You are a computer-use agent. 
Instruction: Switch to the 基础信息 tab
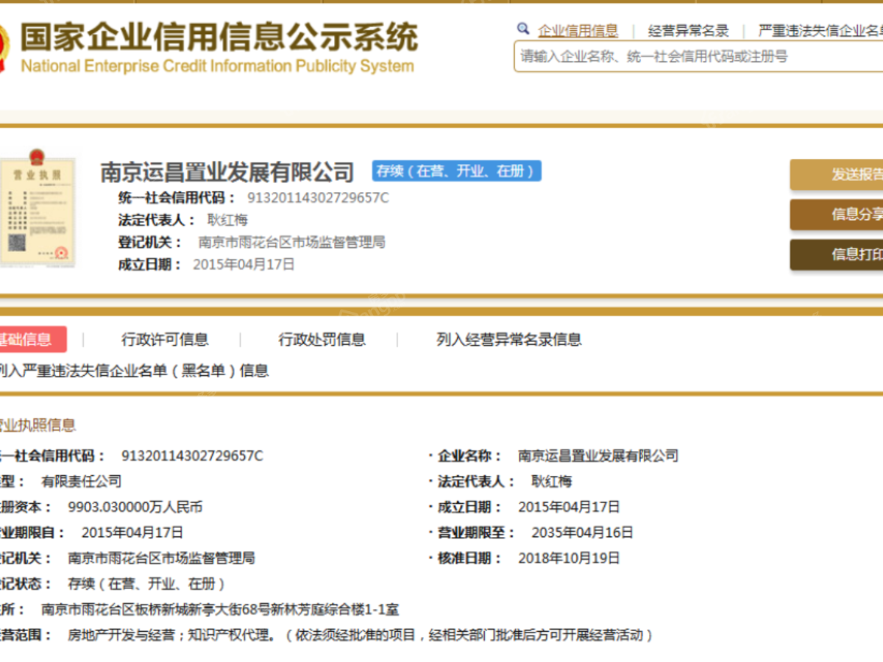click(33, 339)
